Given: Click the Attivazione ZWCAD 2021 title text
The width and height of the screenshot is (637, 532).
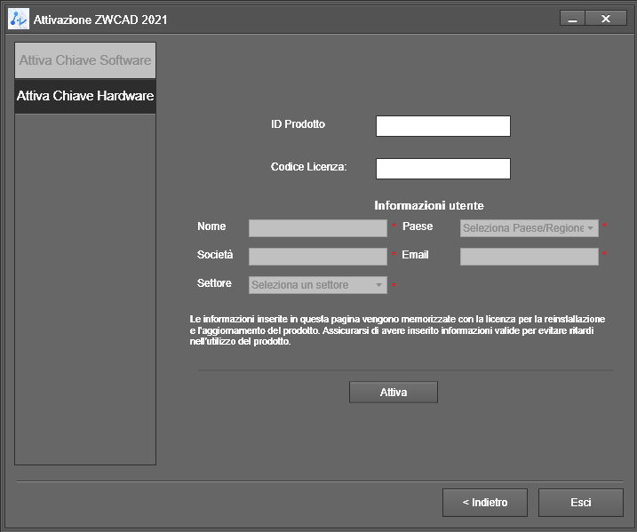Looking at the screenshot, I should click(100, 20).
